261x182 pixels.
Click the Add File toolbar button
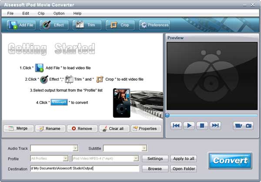(21, 25)
